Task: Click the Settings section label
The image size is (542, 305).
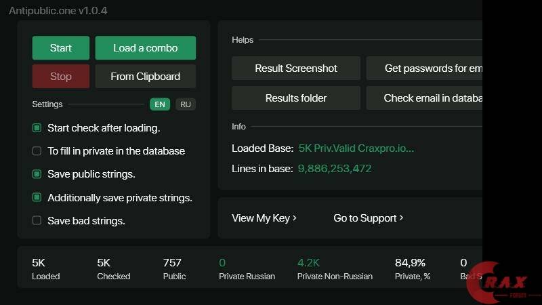Action: pyautogui.click(x=47, y=104)
